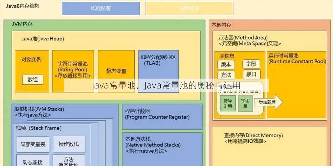Click the '(Constant Pool Table)' label

click(239, 91)
